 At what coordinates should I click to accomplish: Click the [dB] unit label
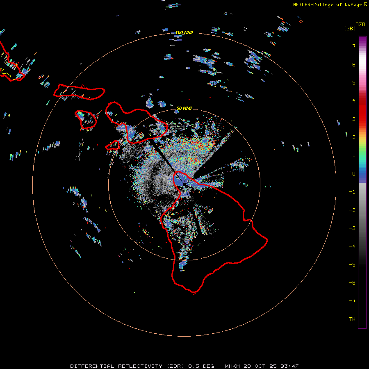(x=350, y=28)
